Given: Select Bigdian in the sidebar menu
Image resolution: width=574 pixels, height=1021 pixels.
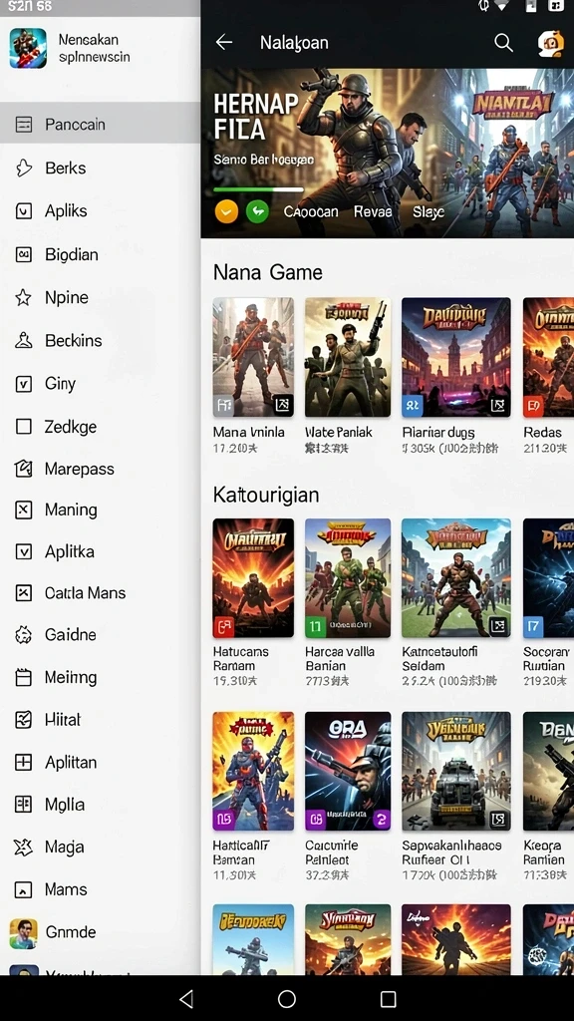Looking at the screenshot, I should (x=101, y=254).
